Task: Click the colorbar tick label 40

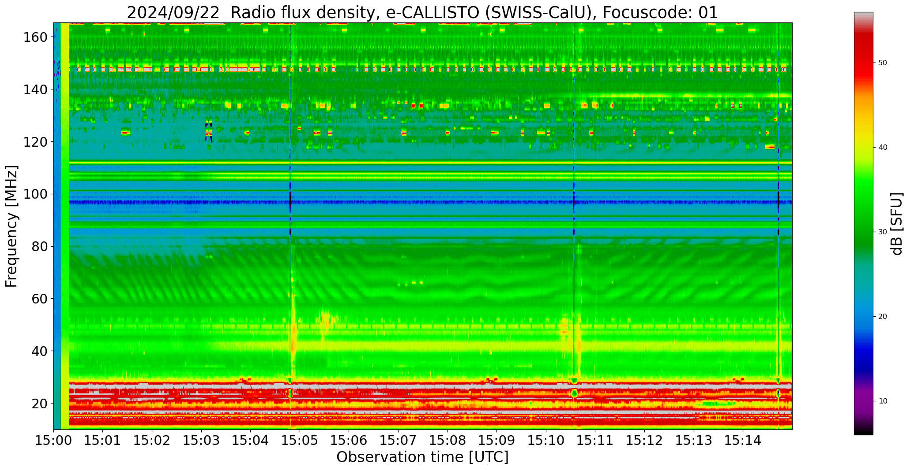Action: [x=883, y=148]
